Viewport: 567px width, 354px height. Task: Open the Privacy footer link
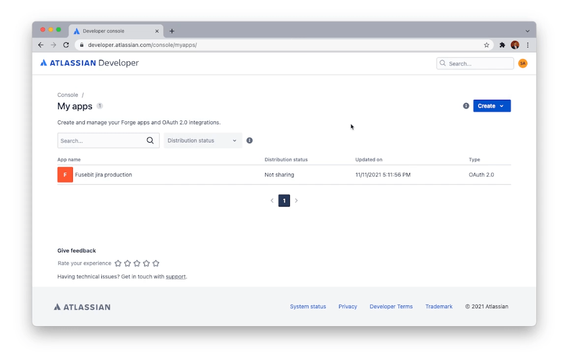tap(347, 306)
